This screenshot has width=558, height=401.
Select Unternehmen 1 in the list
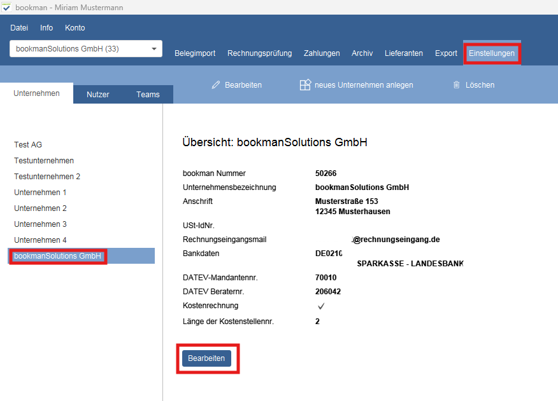click(x=40, y=193)
